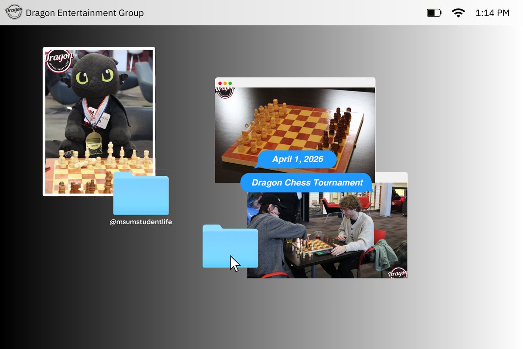Close the chessboard window with red dot

(220, 83)
